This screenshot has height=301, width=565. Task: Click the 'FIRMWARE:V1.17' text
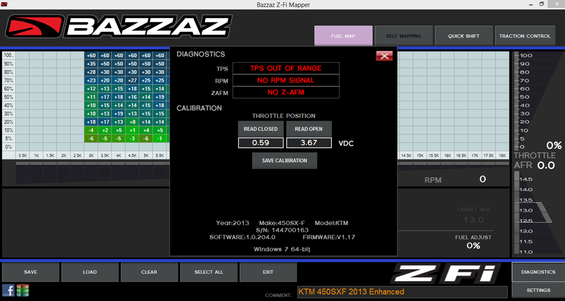click(x=329, y=237)
